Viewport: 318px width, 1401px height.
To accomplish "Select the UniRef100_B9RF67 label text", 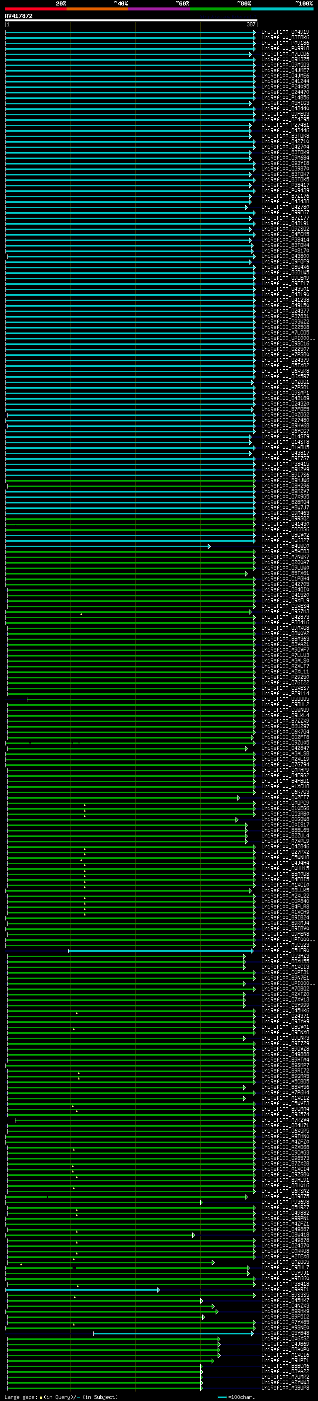I will 285,213.
